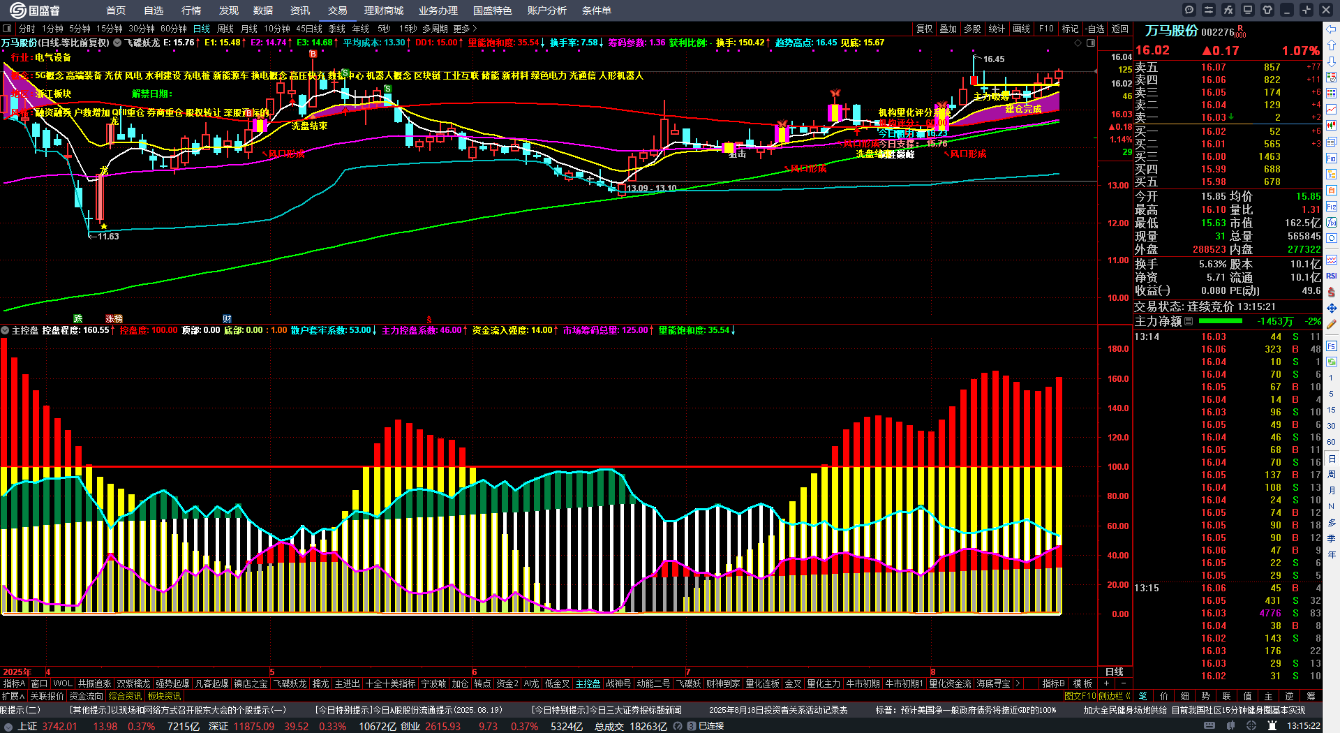Image resolution: width=1340 pixels, height=733 pixels.
Task: Open the stacked windows icon in sidebar
Action: (x=1332, y=142)
